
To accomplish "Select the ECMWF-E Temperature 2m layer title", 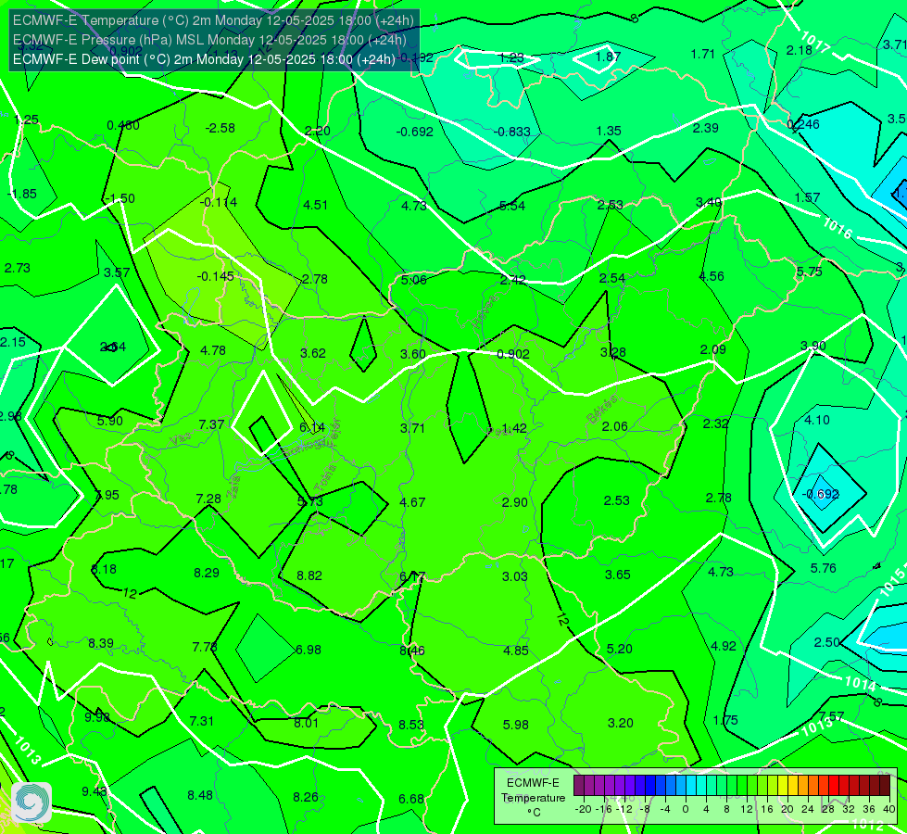I will point(213,20).
